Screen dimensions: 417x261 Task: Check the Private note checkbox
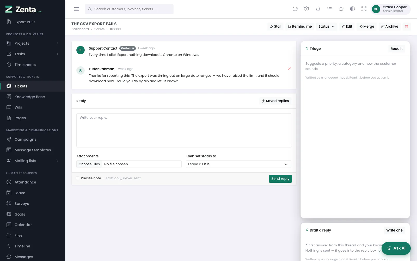click(77, 178)
